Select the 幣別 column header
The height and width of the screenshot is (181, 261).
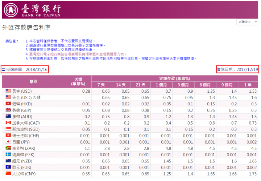click(33, 81)
